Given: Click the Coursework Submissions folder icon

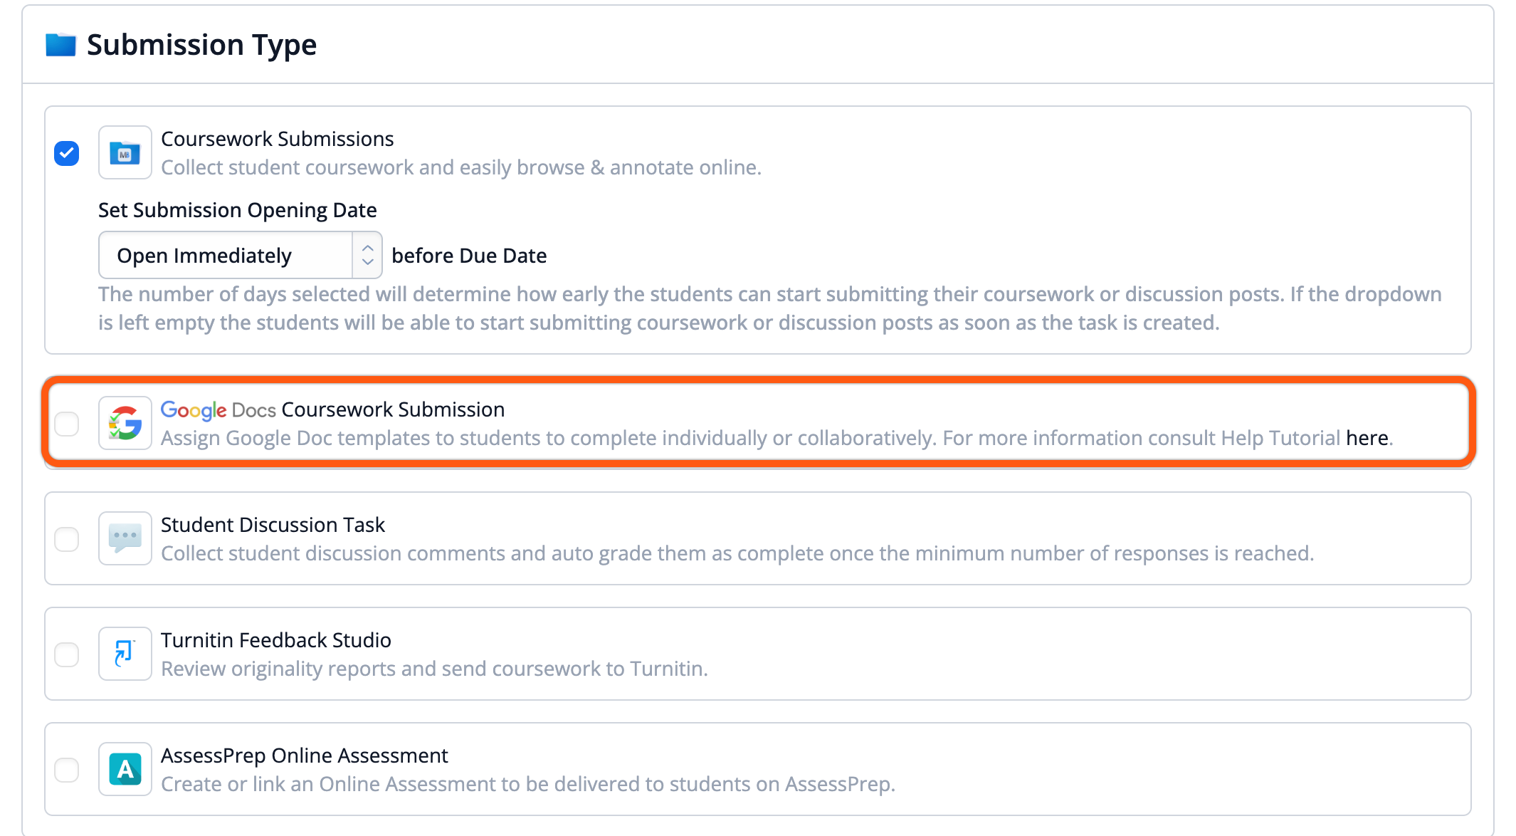Looking at the screenshot, I should coord(125,153).
